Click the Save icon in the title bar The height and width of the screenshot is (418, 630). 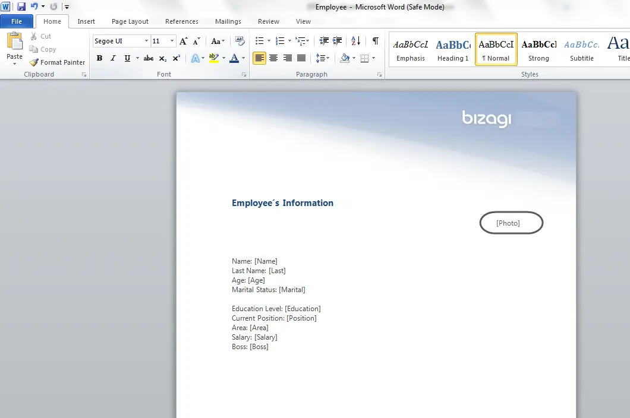point(21,7)
